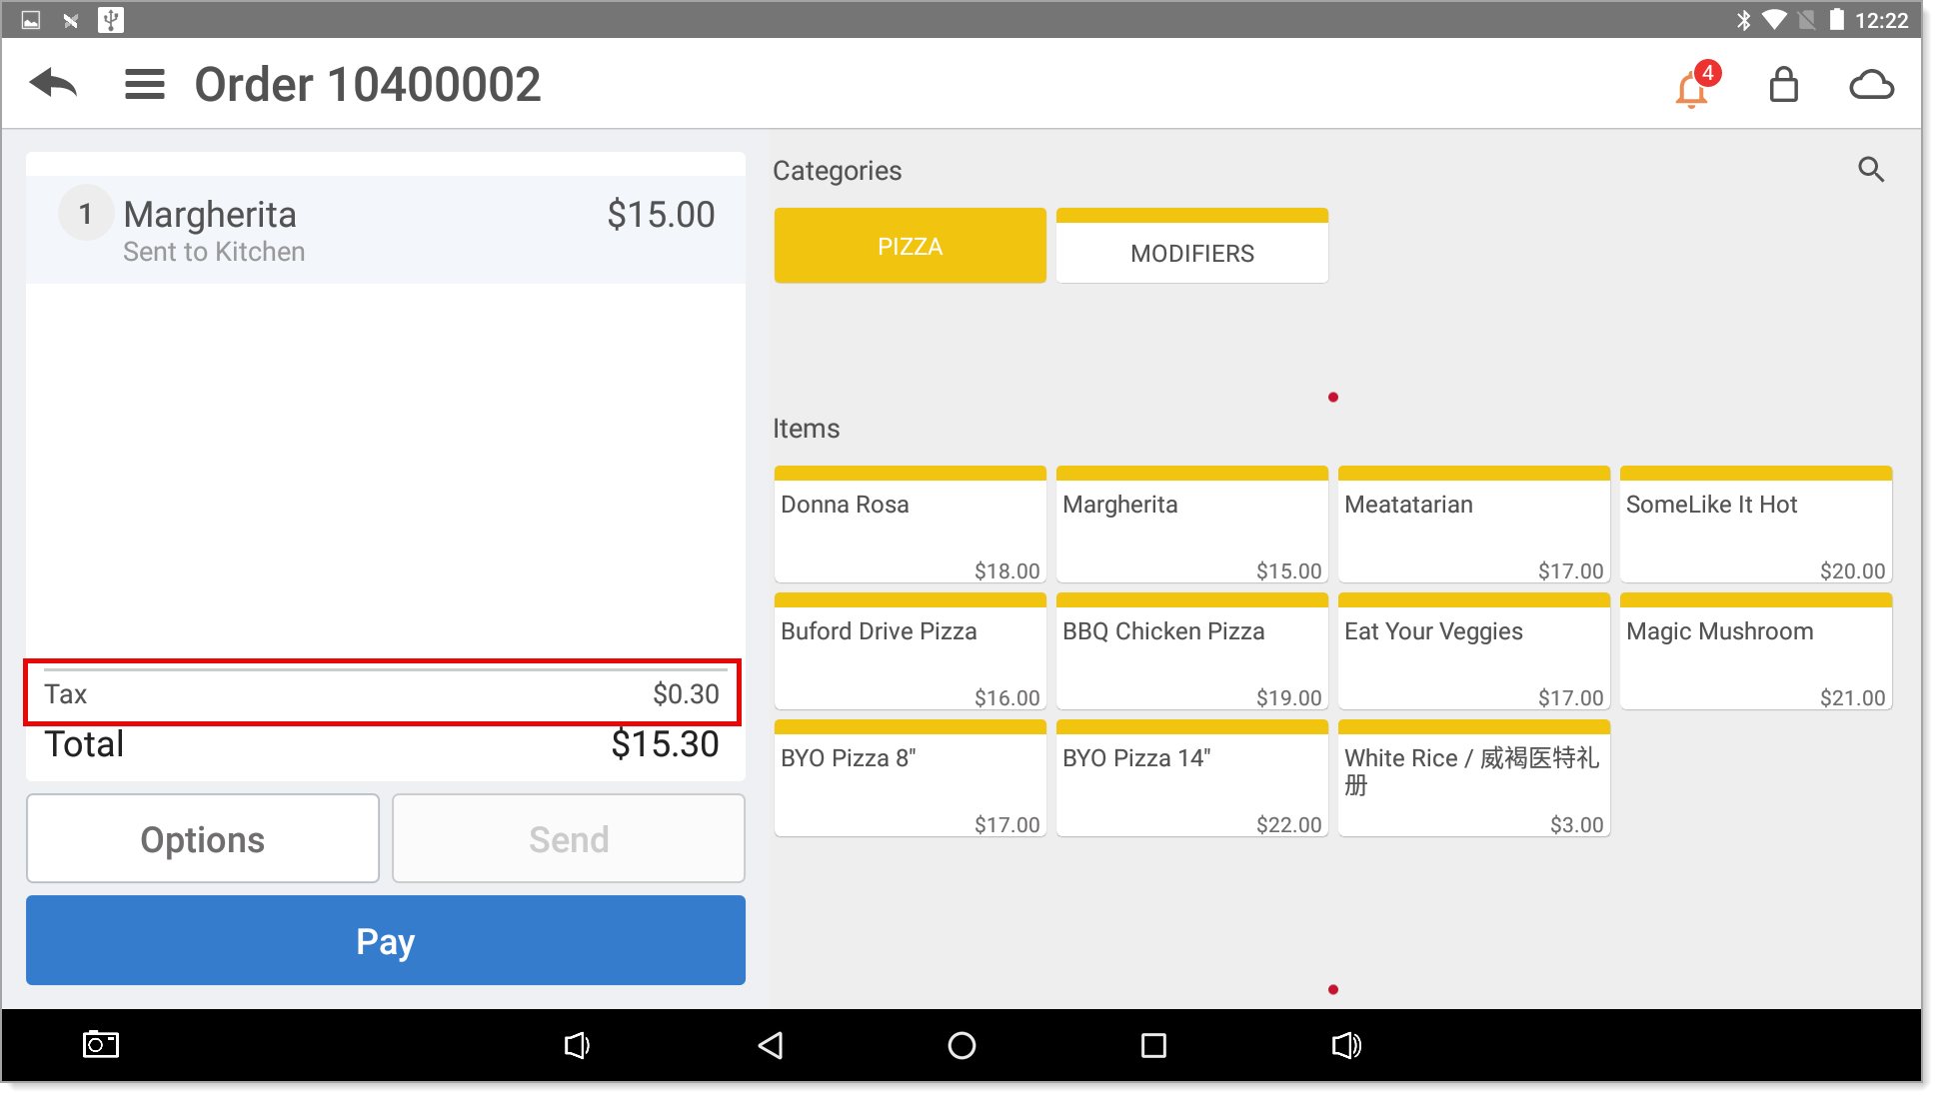Viewport: 1938px width, 1098px height.
Task: Click the back arrow navigation icon
Action: [55, 83]
